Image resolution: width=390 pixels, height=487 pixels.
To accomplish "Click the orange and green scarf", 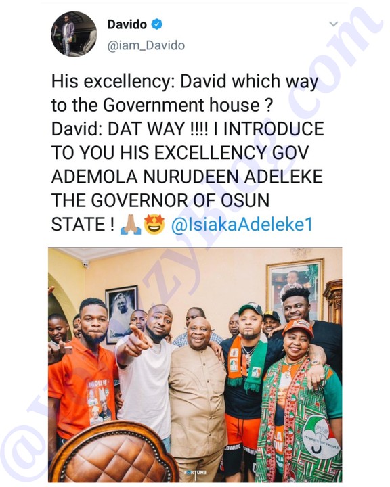I will coord(246,363).
